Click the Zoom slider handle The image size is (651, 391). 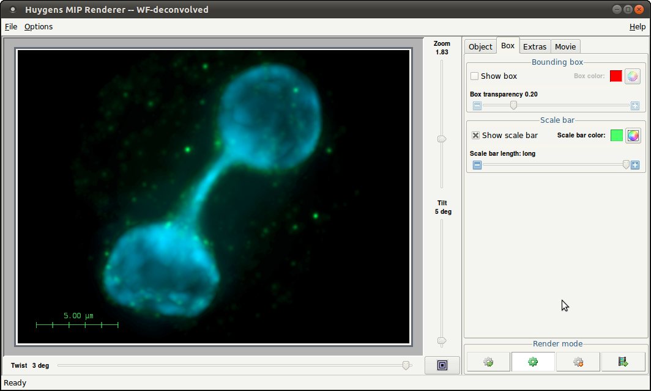[x=442, y=139]
